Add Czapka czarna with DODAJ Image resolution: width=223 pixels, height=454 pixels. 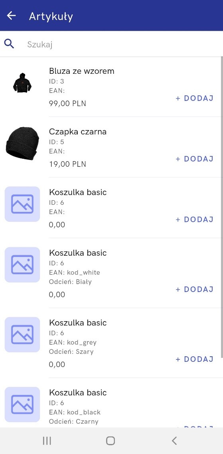pyautogui.click(x=195, y=159)
